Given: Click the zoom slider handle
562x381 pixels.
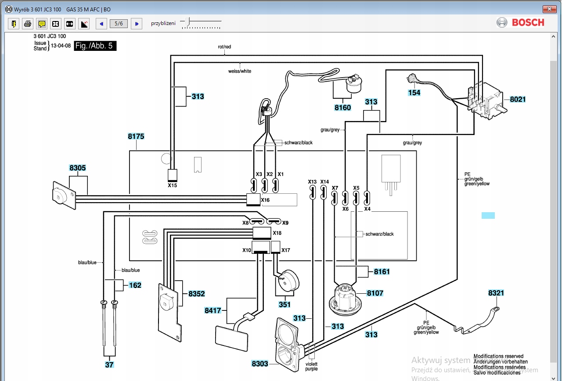Looking at the screenshot, I should pos(188,21).
